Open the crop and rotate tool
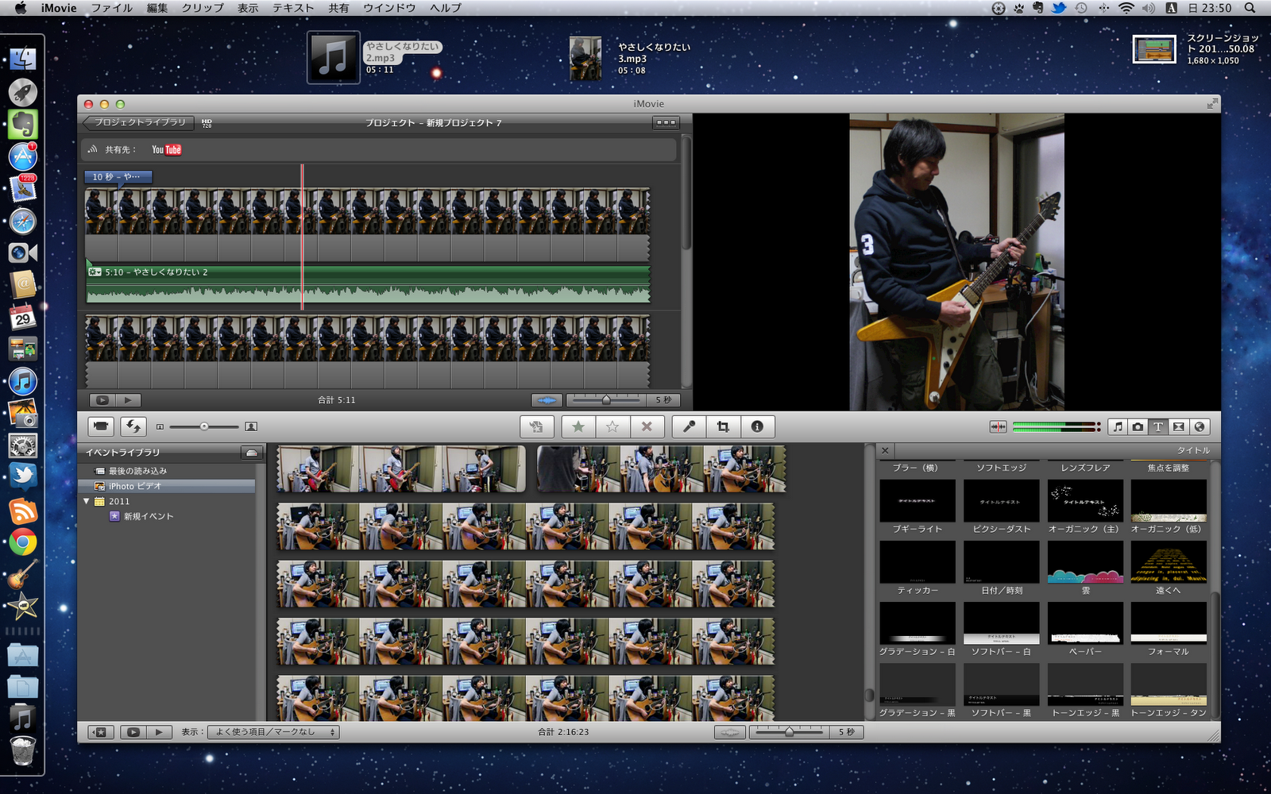 click(x=723, y=426)
